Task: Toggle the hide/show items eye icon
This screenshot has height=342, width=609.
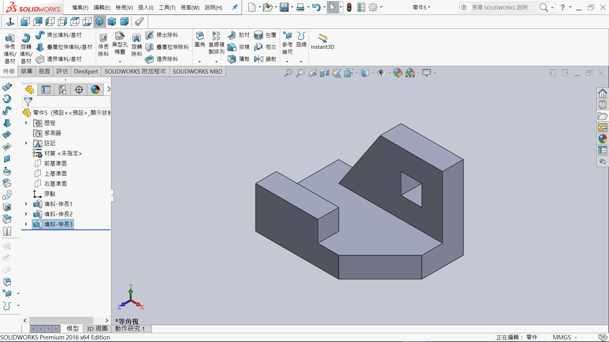Action: click(381, 73)
